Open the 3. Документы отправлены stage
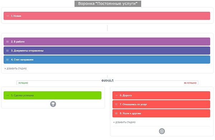The height and width of the screenshot is (140, 215). (x=107, y=51)
